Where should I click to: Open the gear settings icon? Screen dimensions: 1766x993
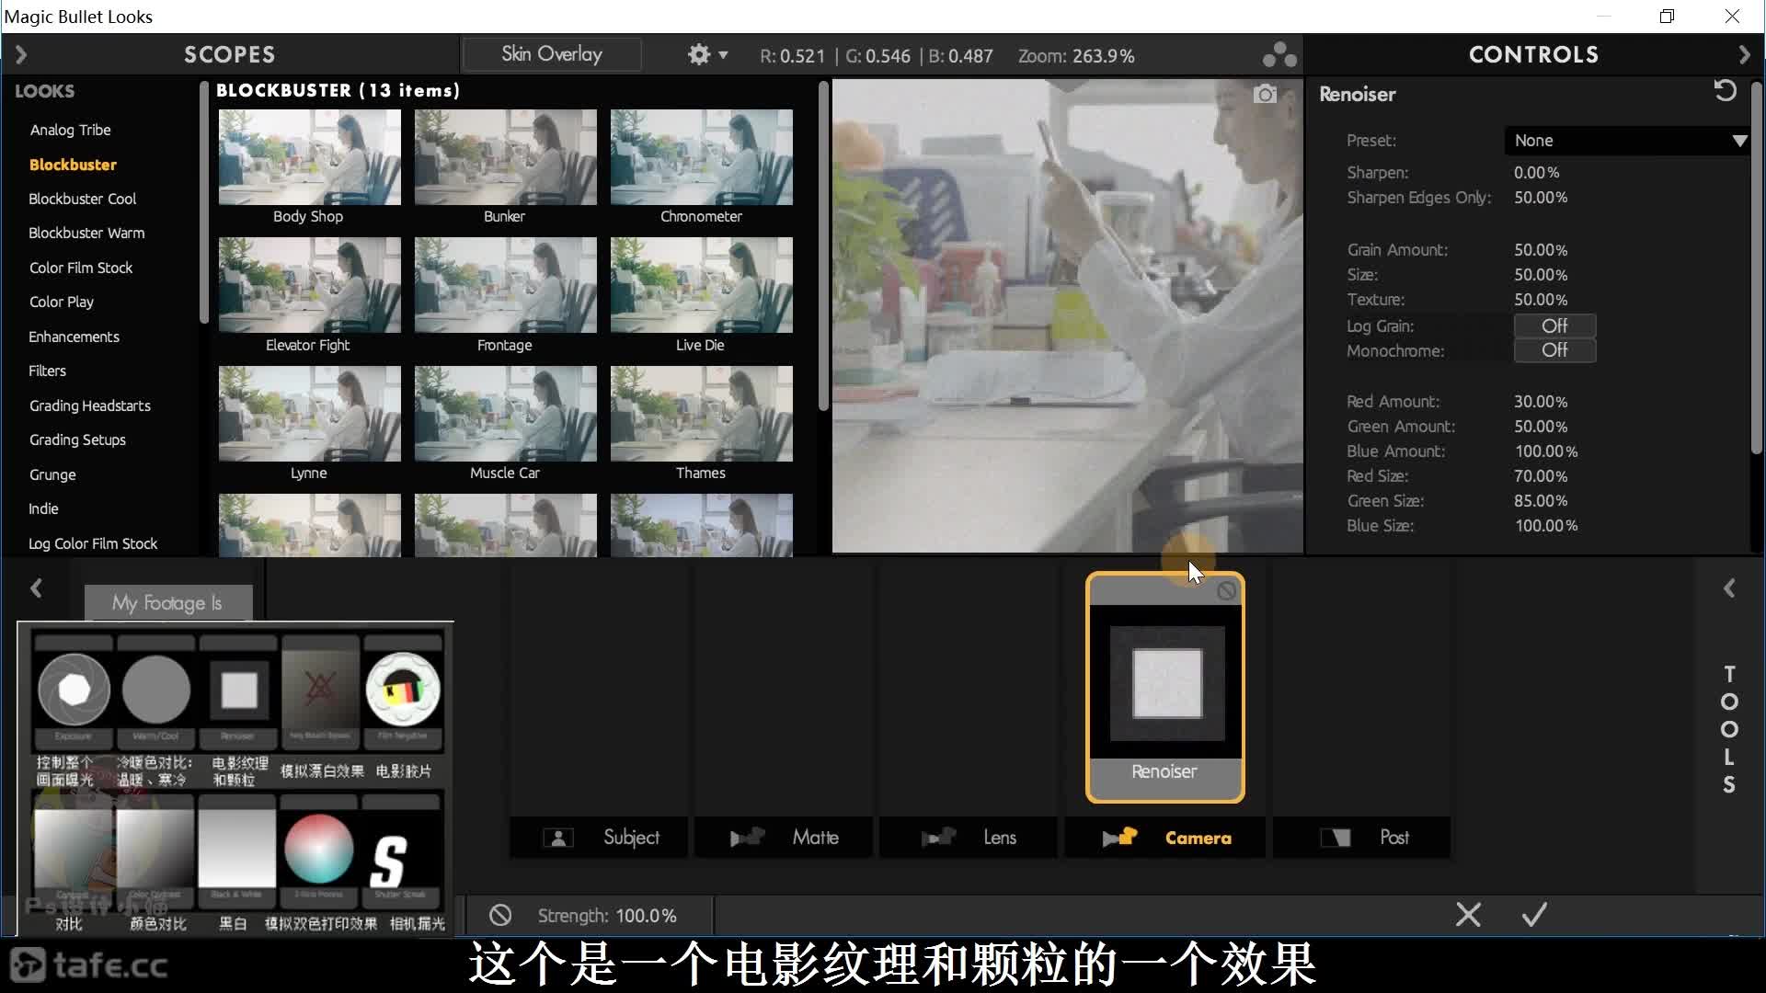pyautogui.click(x=699, y=55)
